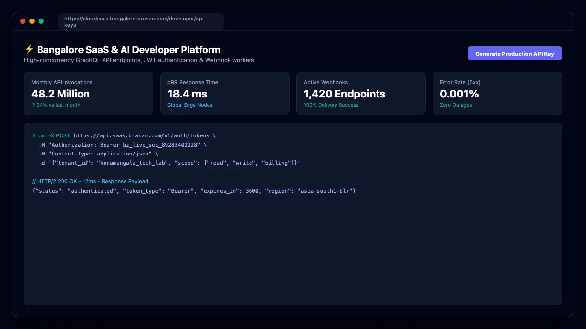Click the HTTP/2 200 OK comment line
Viewport: 586px width, 329px height.
tap(90, 181)
